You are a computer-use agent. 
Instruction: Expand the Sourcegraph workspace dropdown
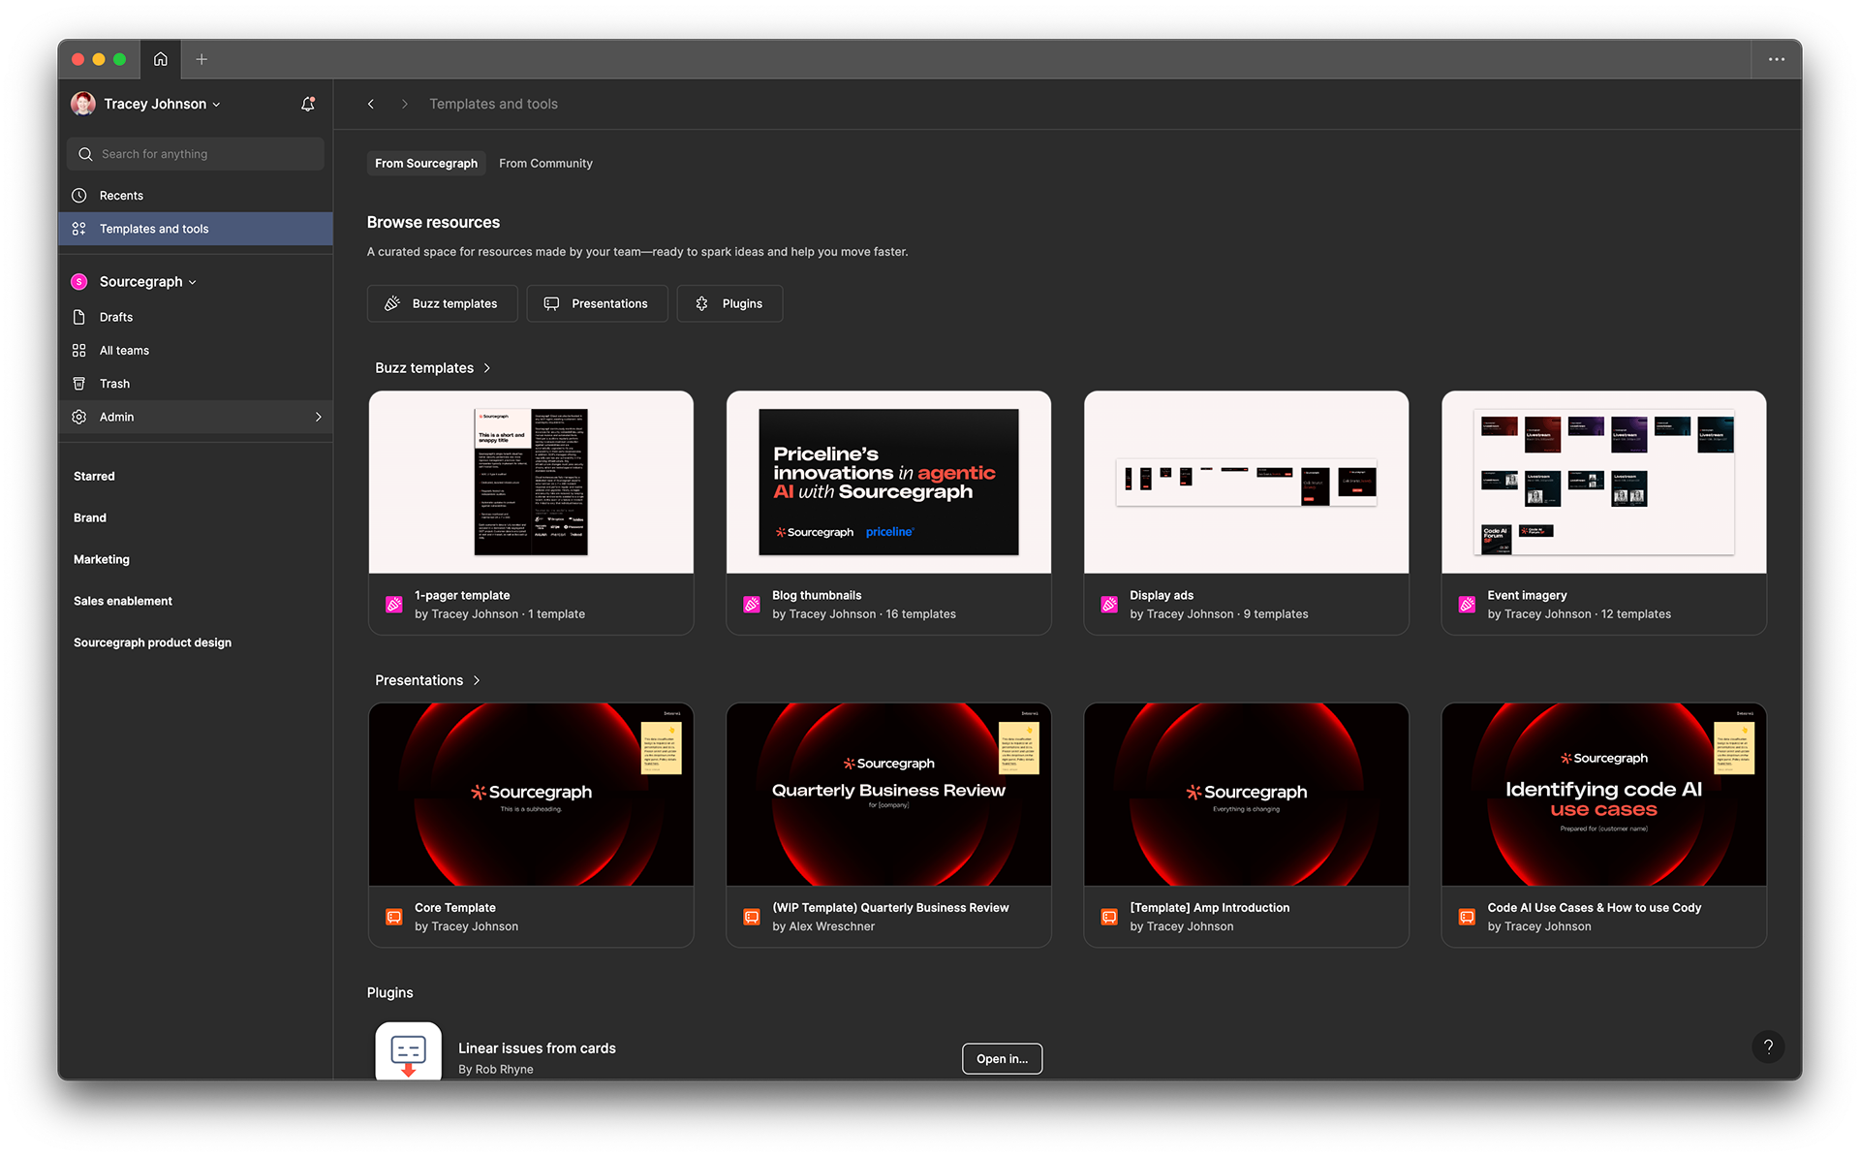pyautogui.click(x=192, y=283)
